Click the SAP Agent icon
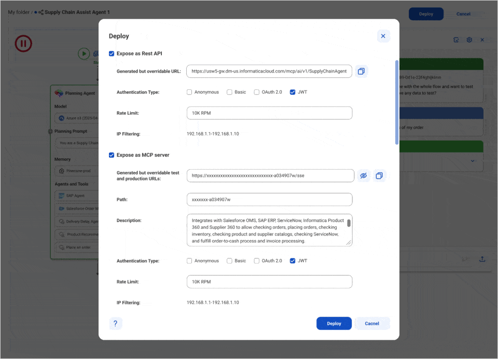Viewport: 498px width, 359px height. pyautogui.click(x=62, y=196)
